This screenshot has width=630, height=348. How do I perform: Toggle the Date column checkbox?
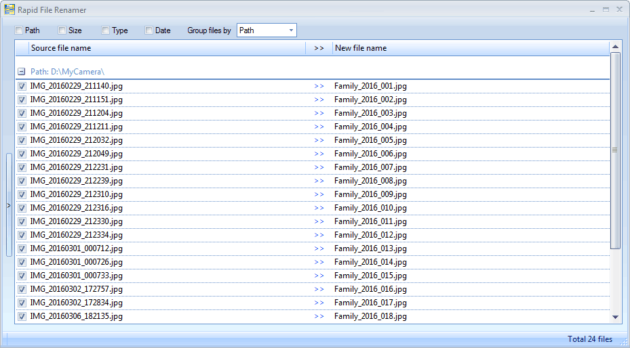(x=149, y=30)
